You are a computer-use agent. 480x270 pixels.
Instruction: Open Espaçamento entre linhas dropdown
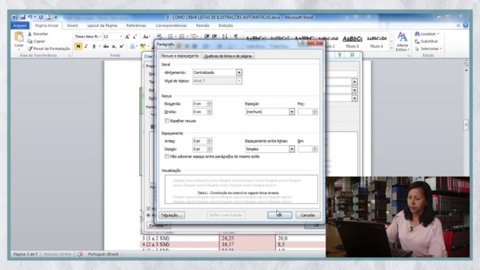pos(291,149)
